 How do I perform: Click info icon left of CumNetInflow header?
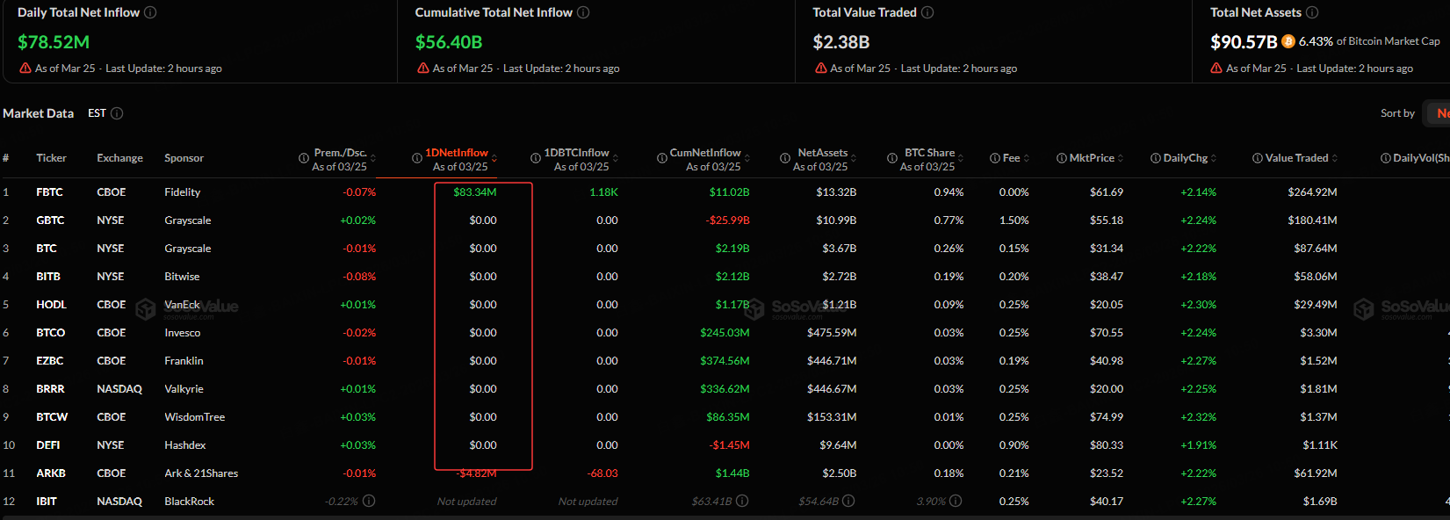(662, 158)
